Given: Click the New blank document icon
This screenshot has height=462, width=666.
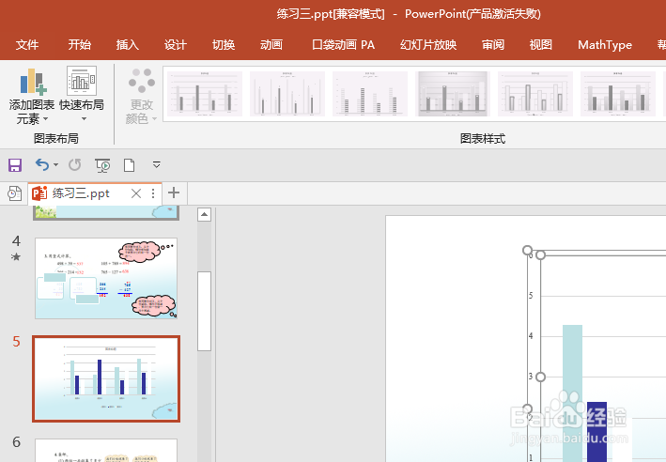Looking at the screenshot, I should point(129,164).
